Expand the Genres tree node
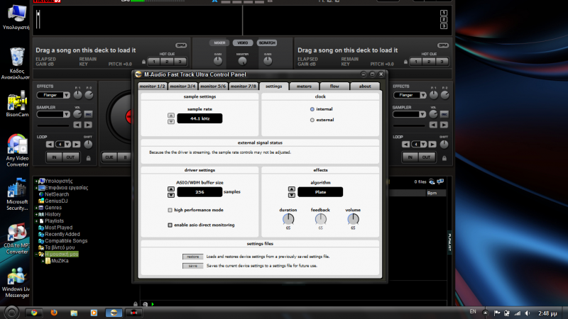 [36, 208]
